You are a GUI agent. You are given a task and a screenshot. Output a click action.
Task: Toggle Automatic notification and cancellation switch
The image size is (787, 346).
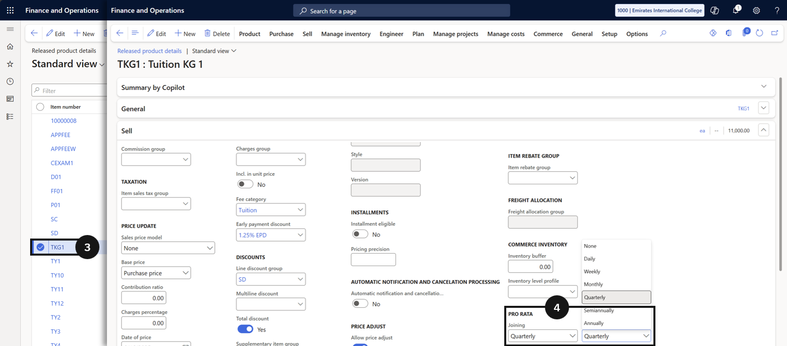tap(360, 303)
